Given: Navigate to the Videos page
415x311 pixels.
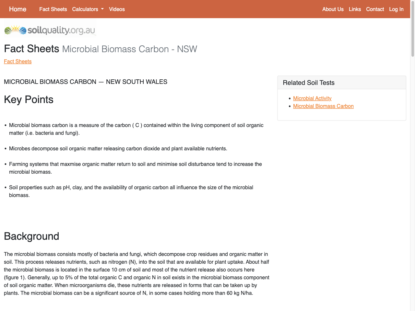Looking at the screenshot, I should [117, 9].
